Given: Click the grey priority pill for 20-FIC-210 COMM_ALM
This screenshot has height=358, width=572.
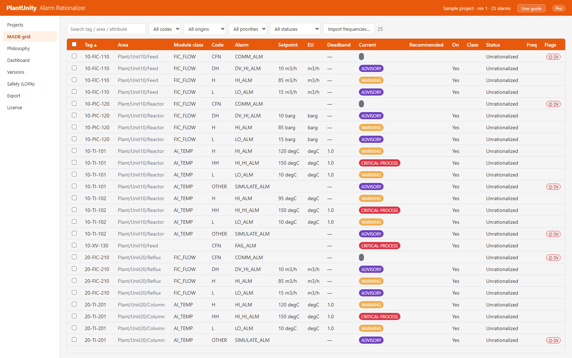Looking at the screenshot, I should (x=361, y=257).
